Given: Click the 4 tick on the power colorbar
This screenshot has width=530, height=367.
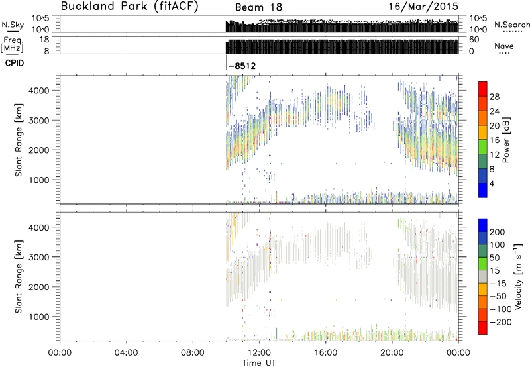Looking at the screenshot, I should 492,183.
